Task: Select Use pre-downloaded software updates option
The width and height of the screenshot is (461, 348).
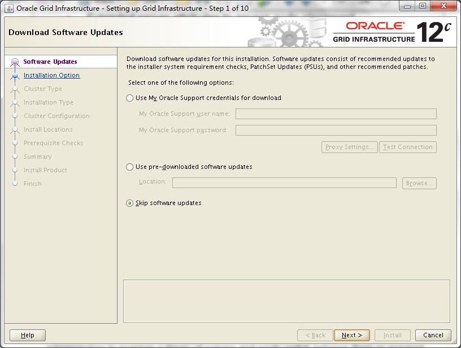Action: (130, 167)
